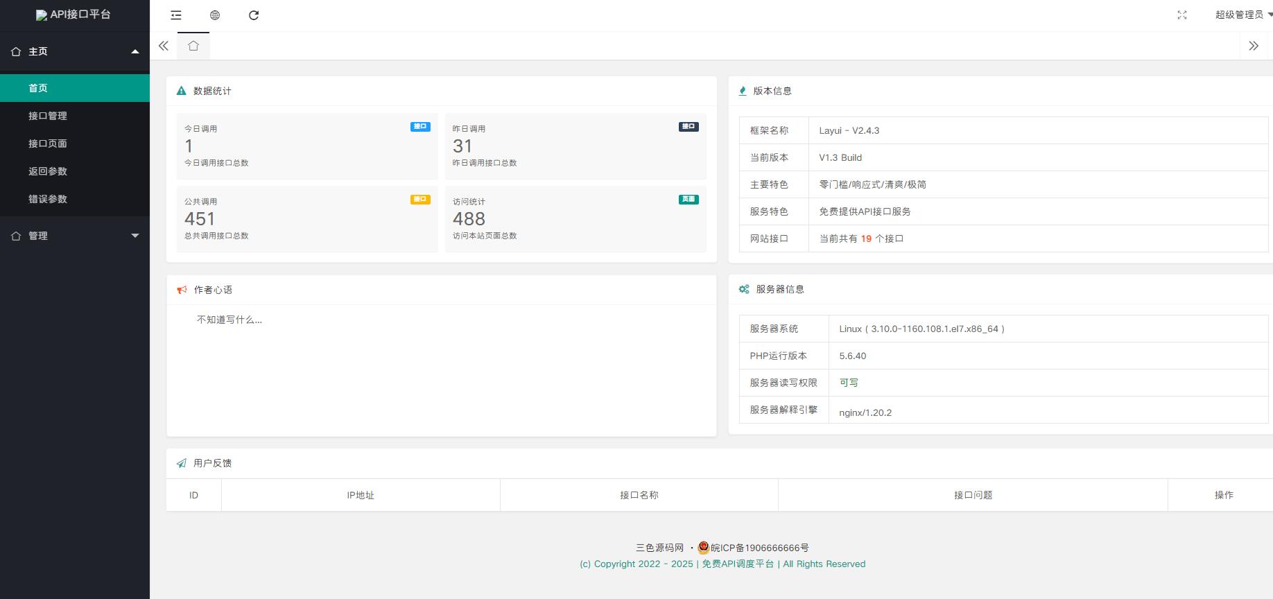
Task: Collapse the sidebar with the menu icon
Action: [x=176, y=15]
